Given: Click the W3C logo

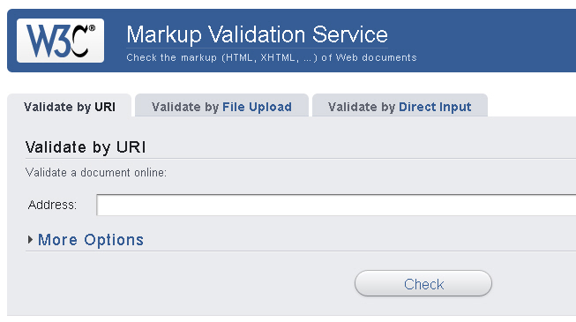Looking at the screenshot, I should (60, 41).
